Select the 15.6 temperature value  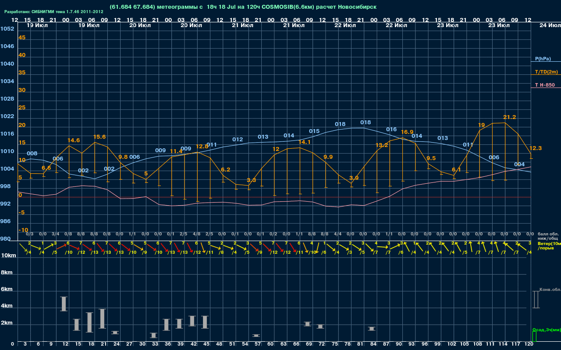pos(99,137)
